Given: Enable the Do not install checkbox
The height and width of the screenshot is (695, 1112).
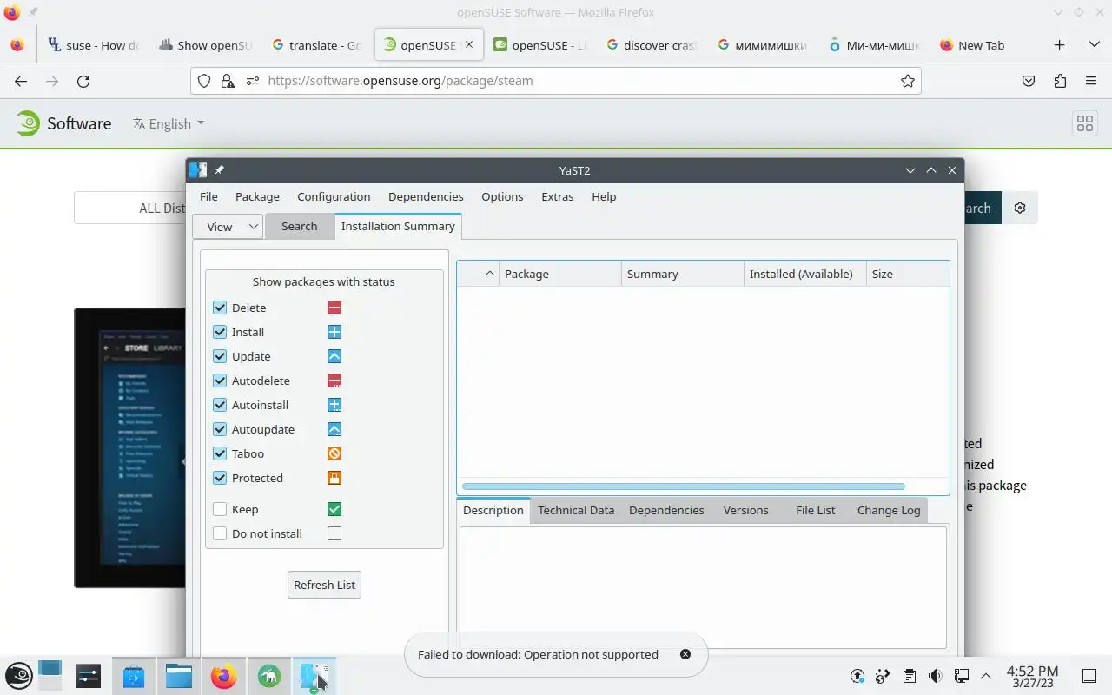Looking at the screenshot, I should point(220,533).
